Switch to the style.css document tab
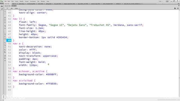The width and height of the screenshot is (180, 101). [14, 4]
